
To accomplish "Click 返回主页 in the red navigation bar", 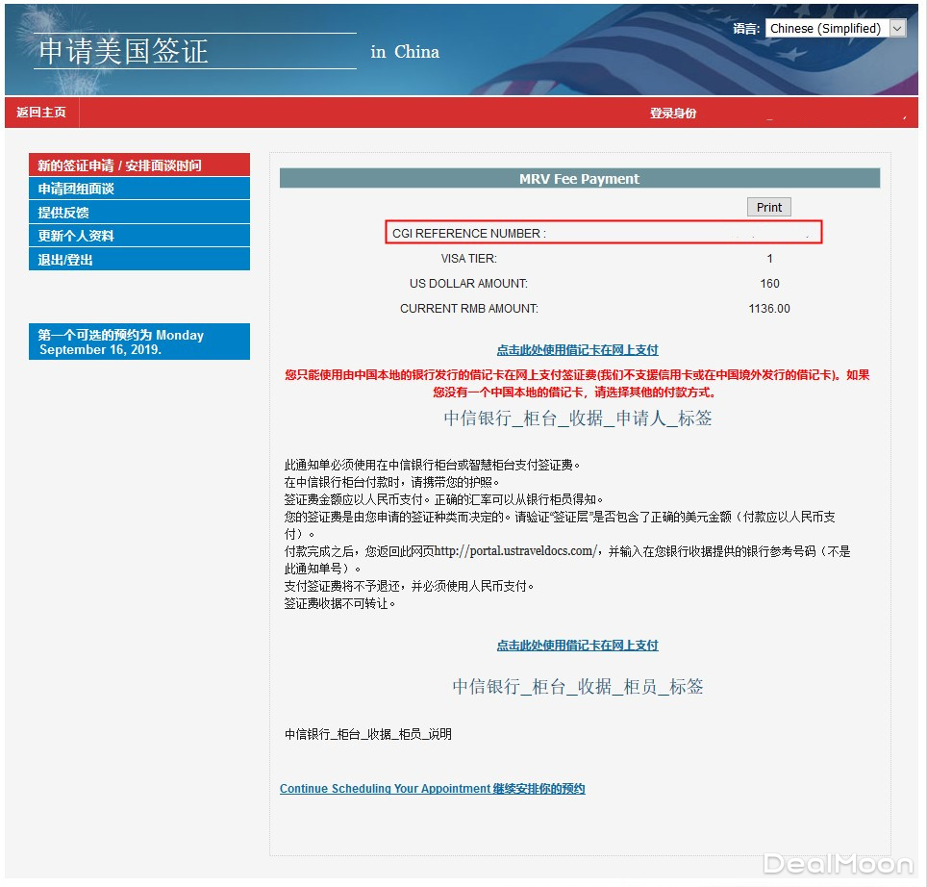I will pyautogui.click(x=41, y=113).
